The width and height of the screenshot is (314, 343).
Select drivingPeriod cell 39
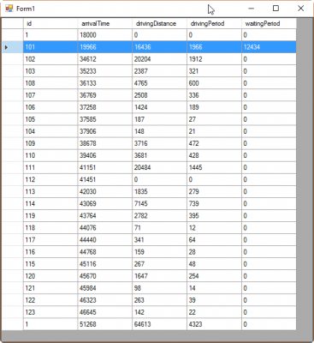215,300
